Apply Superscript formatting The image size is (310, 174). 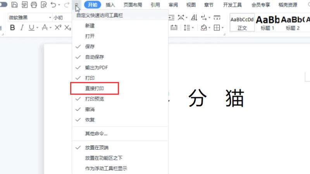tap(58, 27)
